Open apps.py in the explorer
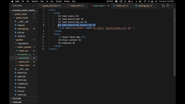 point(21,76)
